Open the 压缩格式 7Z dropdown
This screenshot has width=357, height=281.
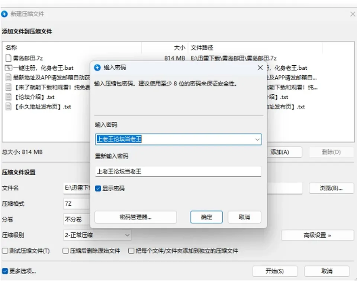77,203
